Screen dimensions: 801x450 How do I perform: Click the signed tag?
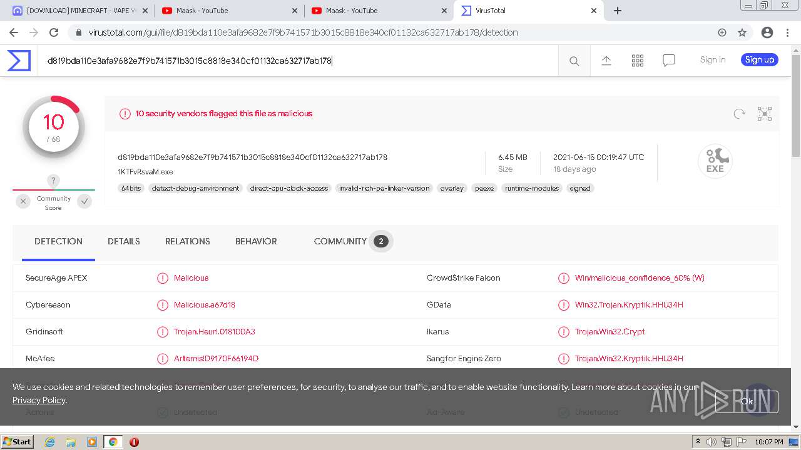(580, 188)
